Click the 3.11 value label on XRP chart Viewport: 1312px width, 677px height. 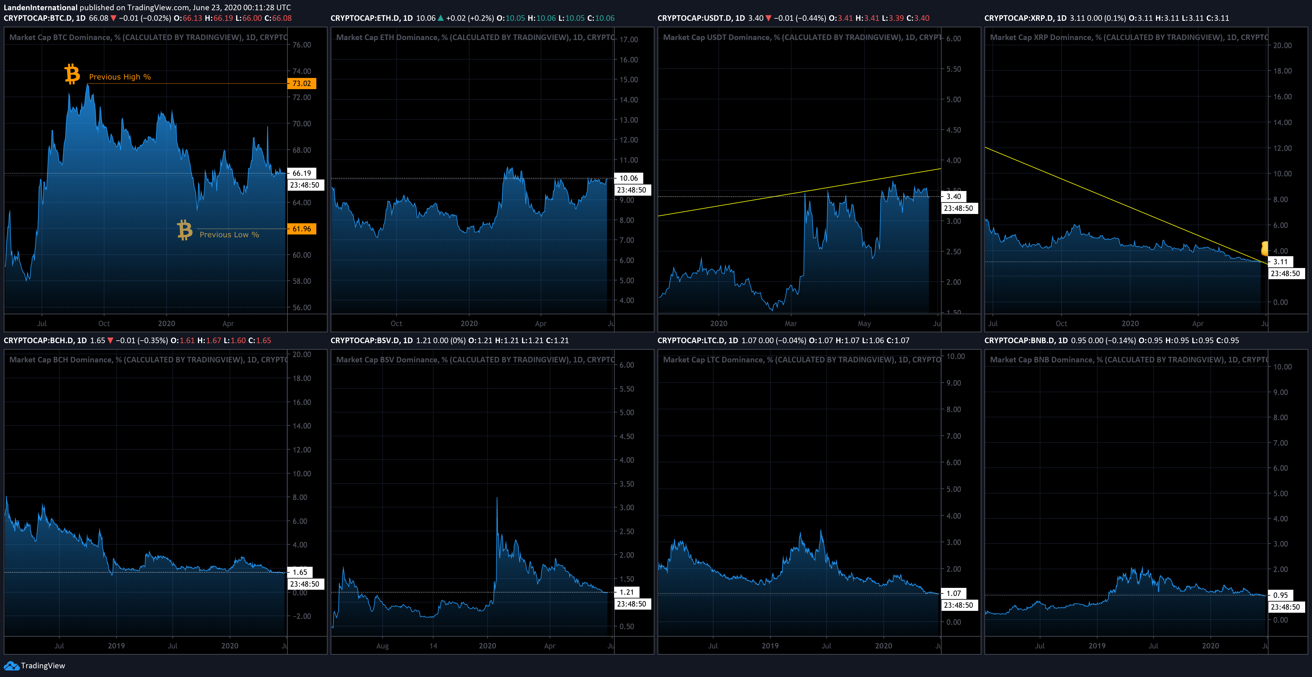click(1281, 261)
